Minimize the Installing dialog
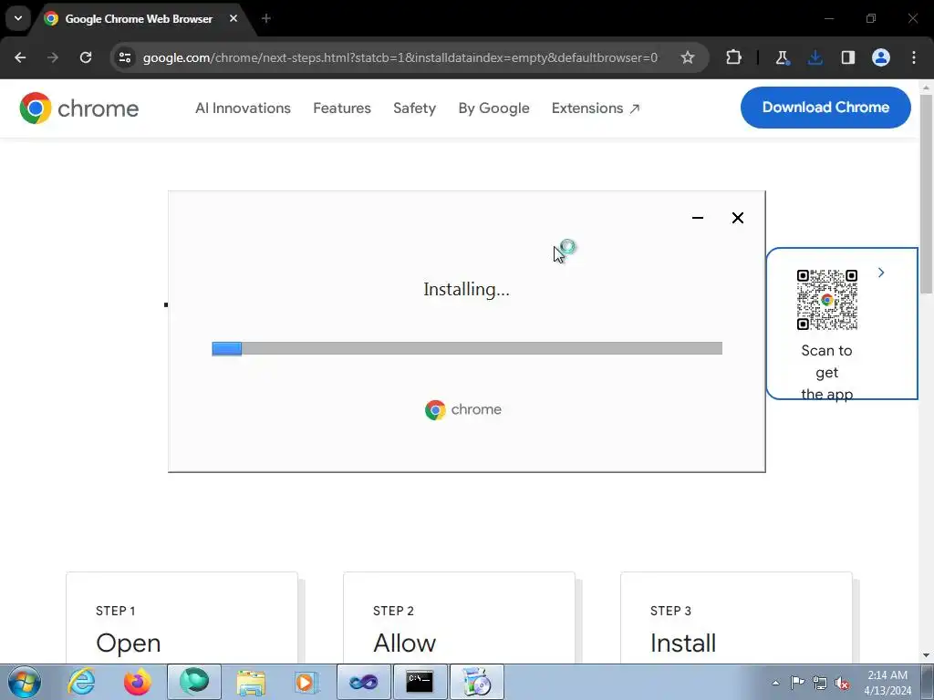The width and height of the screenshot is (934, 700). (698, 218)
